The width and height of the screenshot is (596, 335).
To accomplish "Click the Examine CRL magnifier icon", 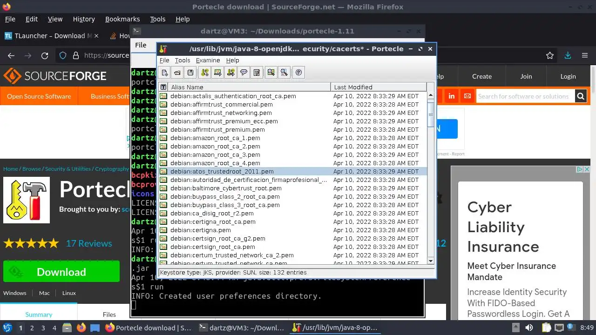I will click(284, 73).
